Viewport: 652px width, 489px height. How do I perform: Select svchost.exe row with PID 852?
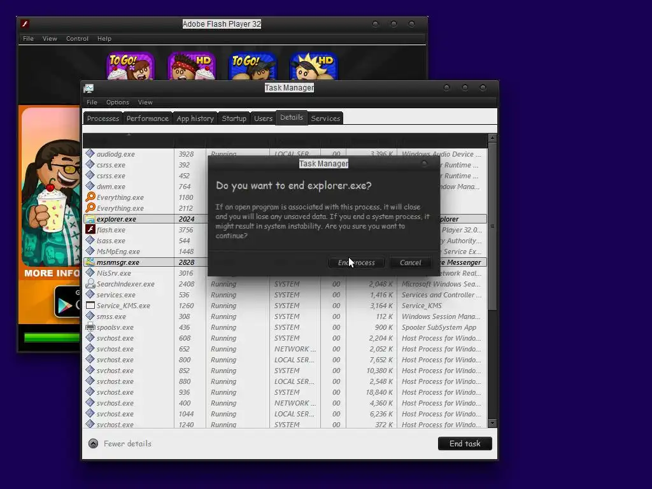(x=285, y=371)
